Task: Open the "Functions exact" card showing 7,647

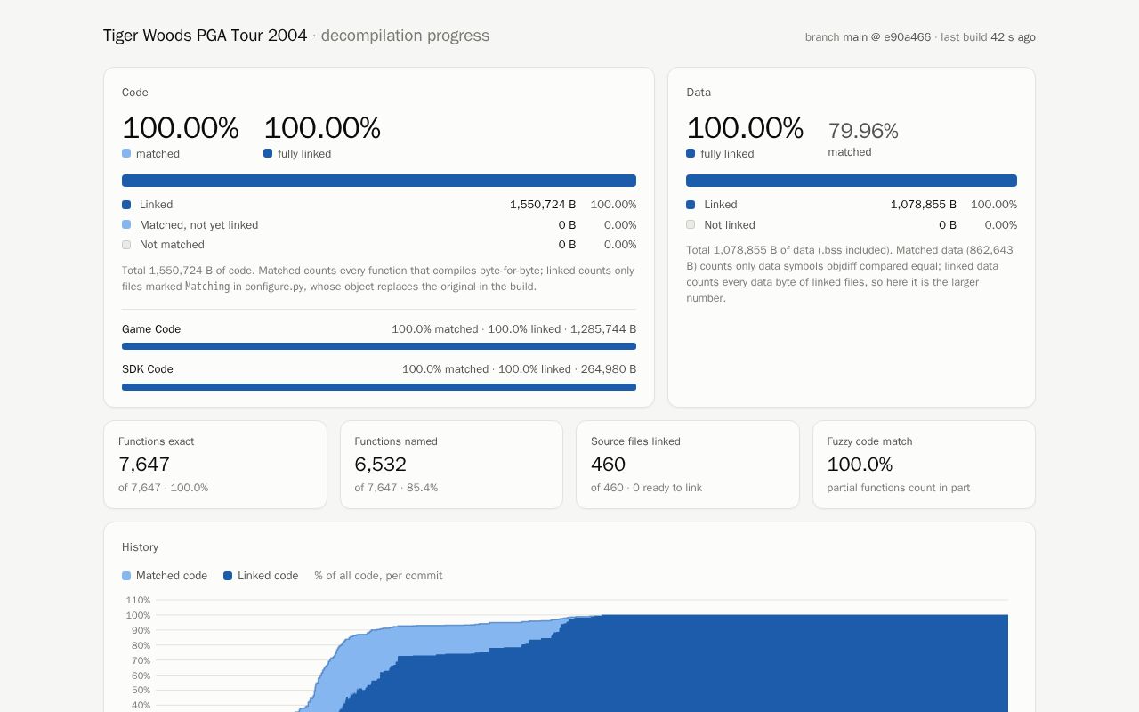Action: [215, 465]
